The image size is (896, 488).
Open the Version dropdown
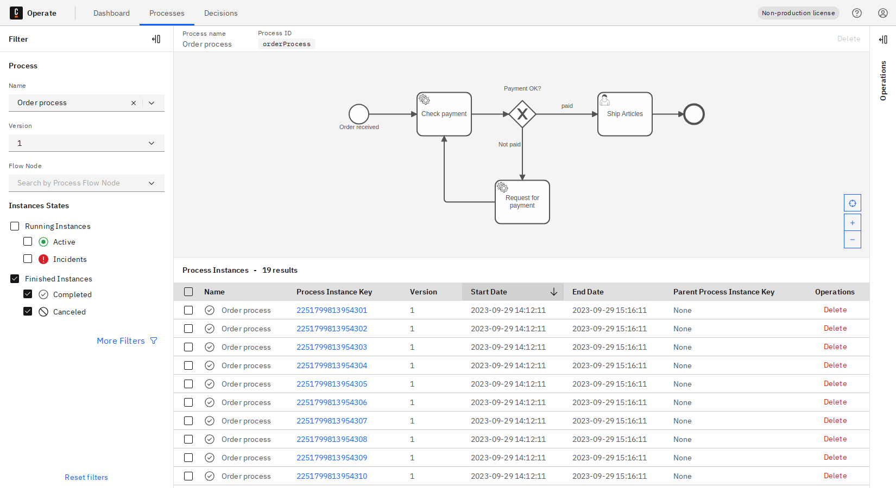click(x=152, y=143)
